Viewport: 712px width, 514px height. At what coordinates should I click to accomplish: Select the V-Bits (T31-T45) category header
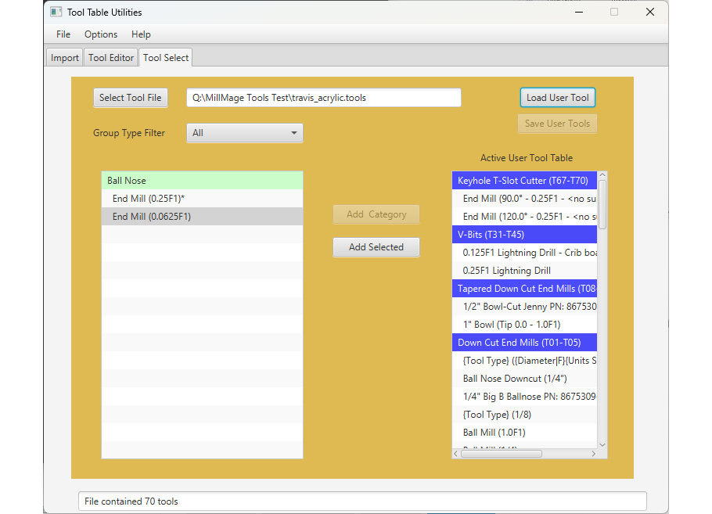[523, 234]
